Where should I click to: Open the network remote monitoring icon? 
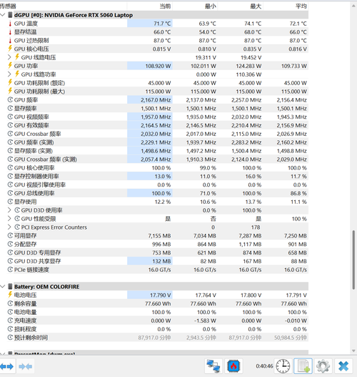point(213,366)
